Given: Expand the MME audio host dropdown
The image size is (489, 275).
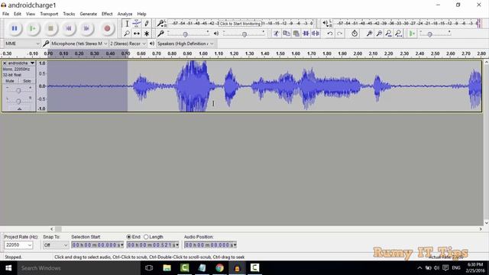Looking at the screenshot, I should pyautogui.click(x=37, y=44).
